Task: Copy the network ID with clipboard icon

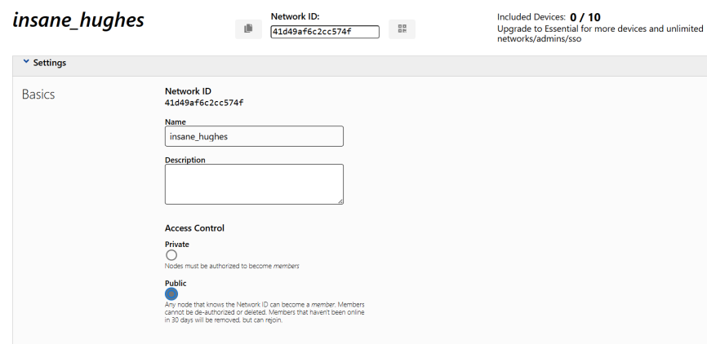Action: [248, 29]
